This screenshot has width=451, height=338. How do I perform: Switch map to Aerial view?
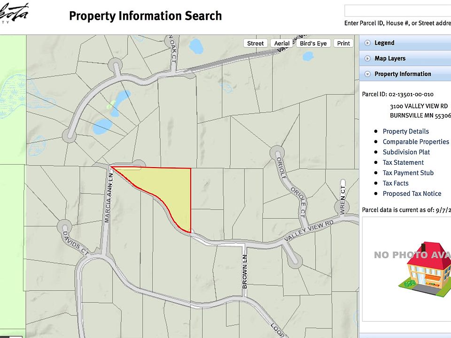pyautogui.click(x=281, y=43)
